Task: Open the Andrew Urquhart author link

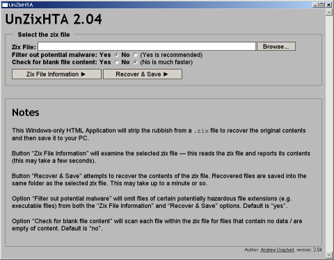Action: [x=277, y=250]
